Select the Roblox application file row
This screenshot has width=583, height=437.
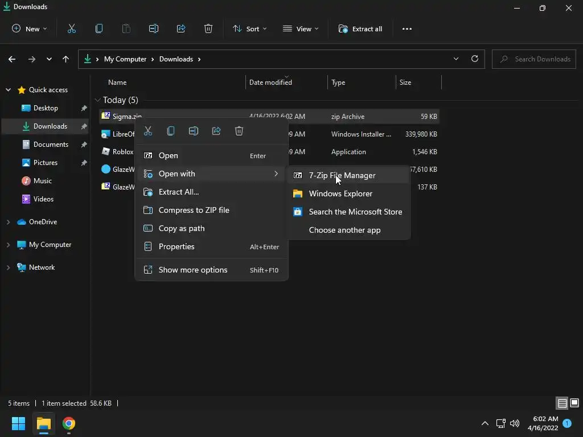pyautogui.click(x=269, y=151)
